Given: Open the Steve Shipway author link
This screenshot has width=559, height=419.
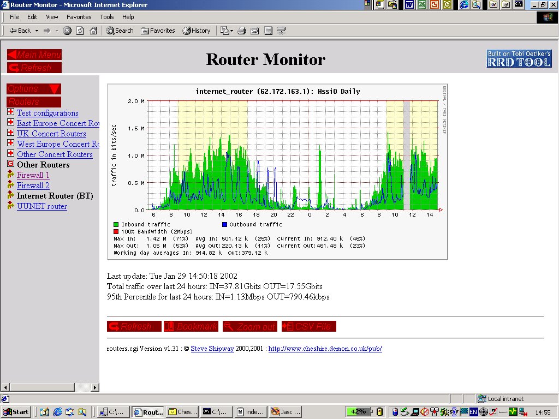Looking at the screenshot, I should (212, 349).
